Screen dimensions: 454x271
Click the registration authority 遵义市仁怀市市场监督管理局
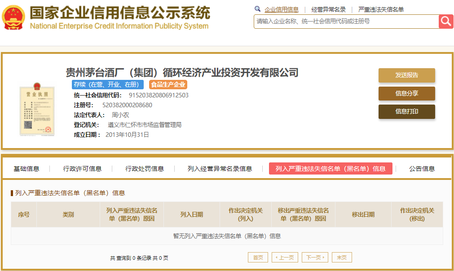click(145, 125)
